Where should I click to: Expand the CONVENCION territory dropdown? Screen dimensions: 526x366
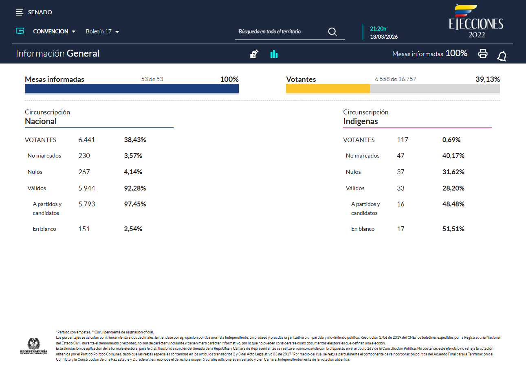click(54, 31)
